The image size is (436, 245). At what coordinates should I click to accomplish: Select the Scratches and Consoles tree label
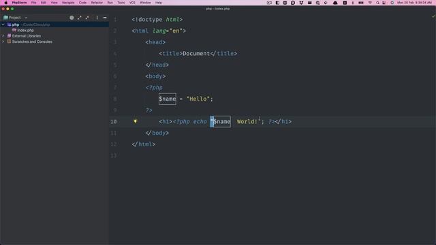(32, 42)
